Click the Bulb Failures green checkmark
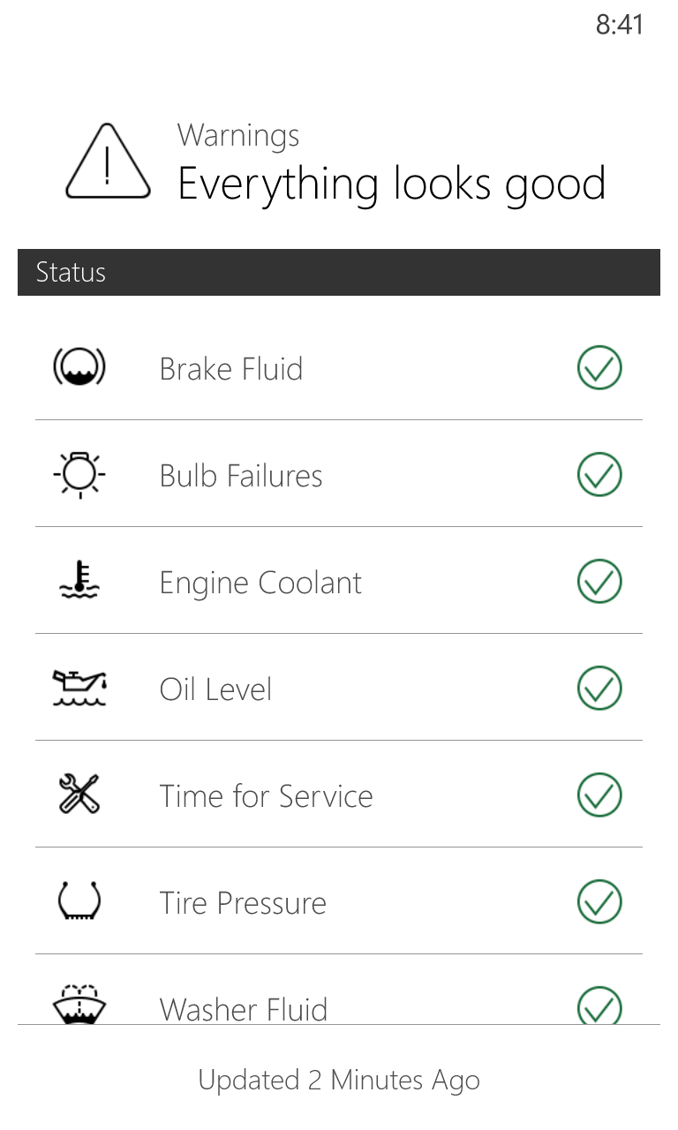The image size is (678, 1130). click(599, 475)
